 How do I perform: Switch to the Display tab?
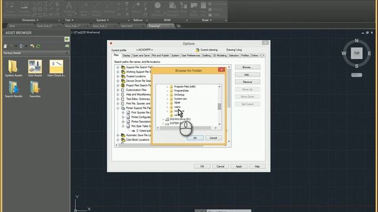click(126, 55)
